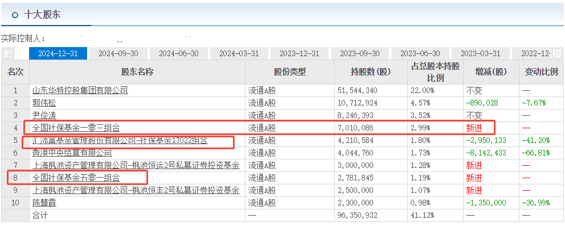Open 全国社保基金五零一组合 link
Screen dimensions: 565x227
(x=76, y=178)
